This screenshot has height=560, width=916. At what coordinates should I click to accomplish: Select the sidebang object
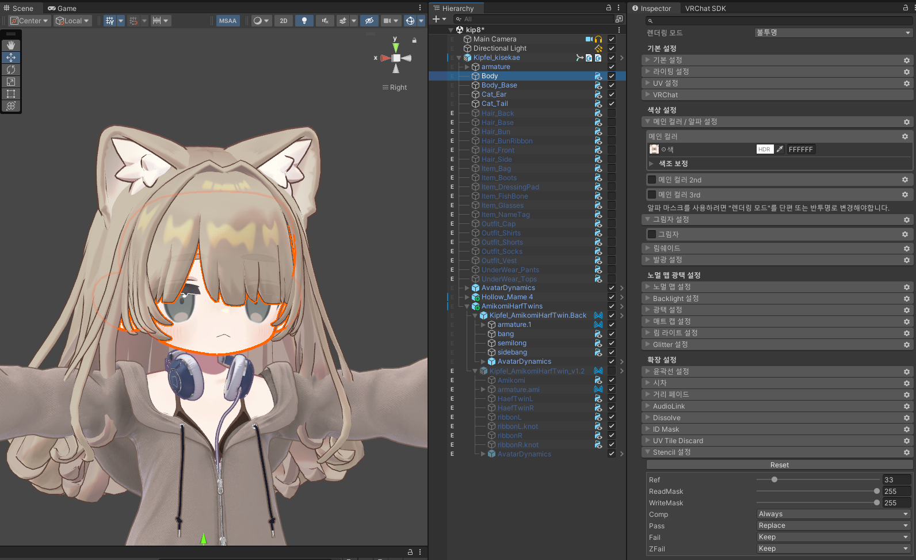[x=512, y=352]
